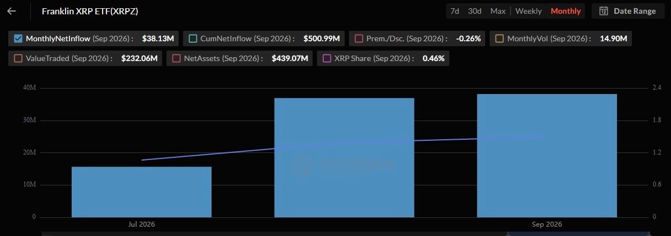Viewport: 671px width, 236px height.
Task: Click the back arrow icon
Action: click(12, 11)
